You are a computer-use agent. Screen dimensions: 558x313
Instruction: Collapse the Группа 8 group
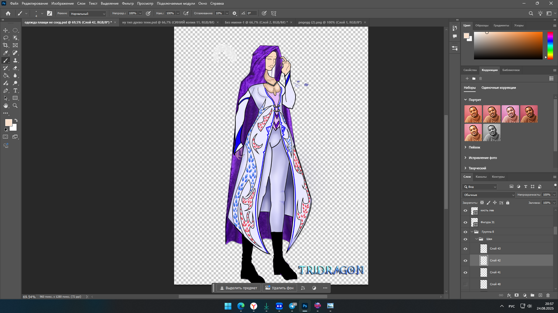pyautogui.click(x=472, y=232)
